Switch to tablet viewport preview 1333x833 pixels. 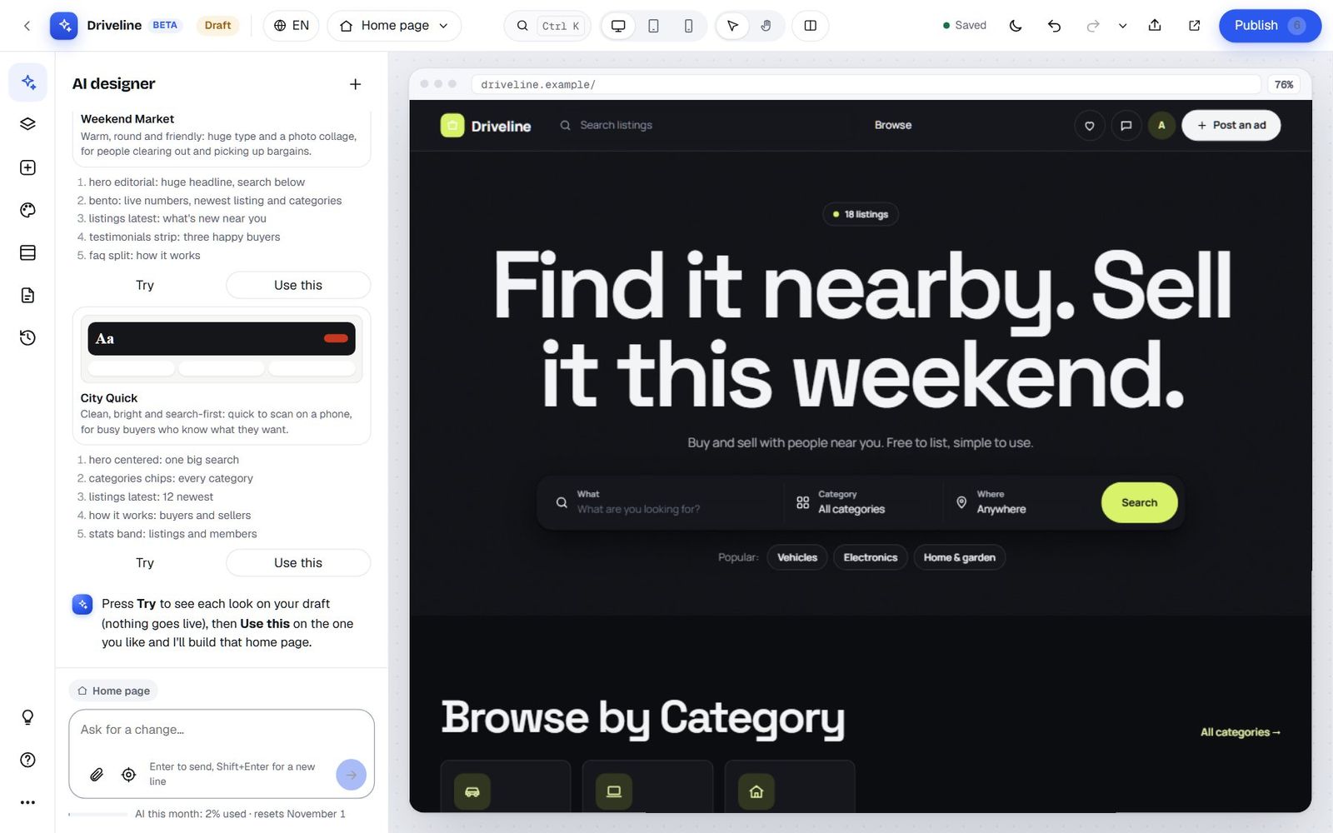pyautogui.click(x=653, y=26)
